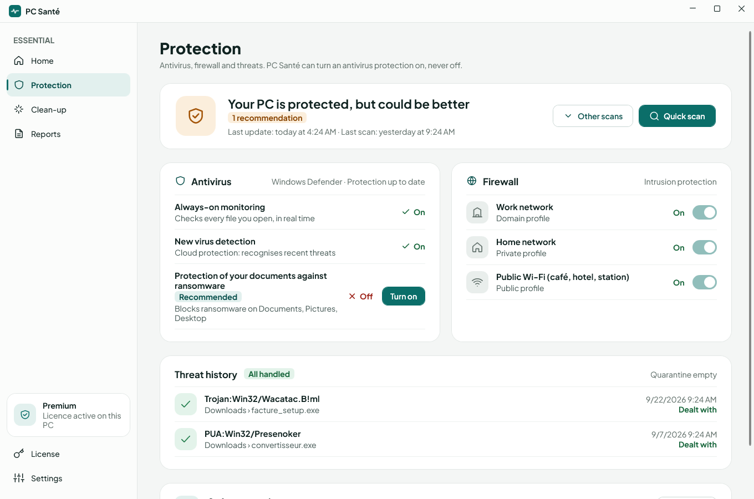Click Dealt with for Presenoker
754x499 pixels.
click(697, 445)
